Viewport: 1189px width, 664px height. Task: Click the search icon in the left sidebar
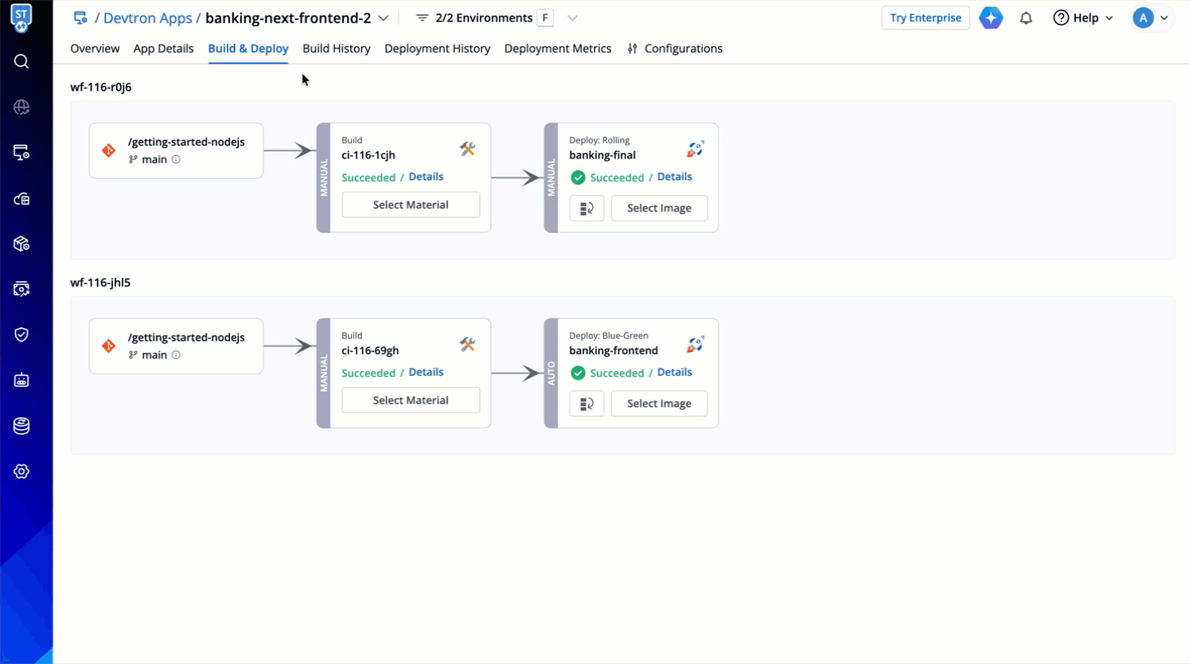point(21,61)
